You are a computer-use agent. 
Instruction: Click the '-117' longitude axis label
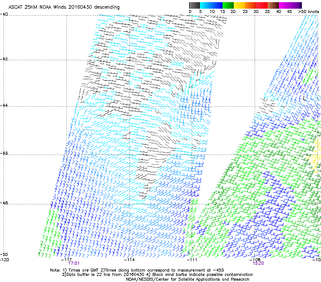tap(66, 260)
